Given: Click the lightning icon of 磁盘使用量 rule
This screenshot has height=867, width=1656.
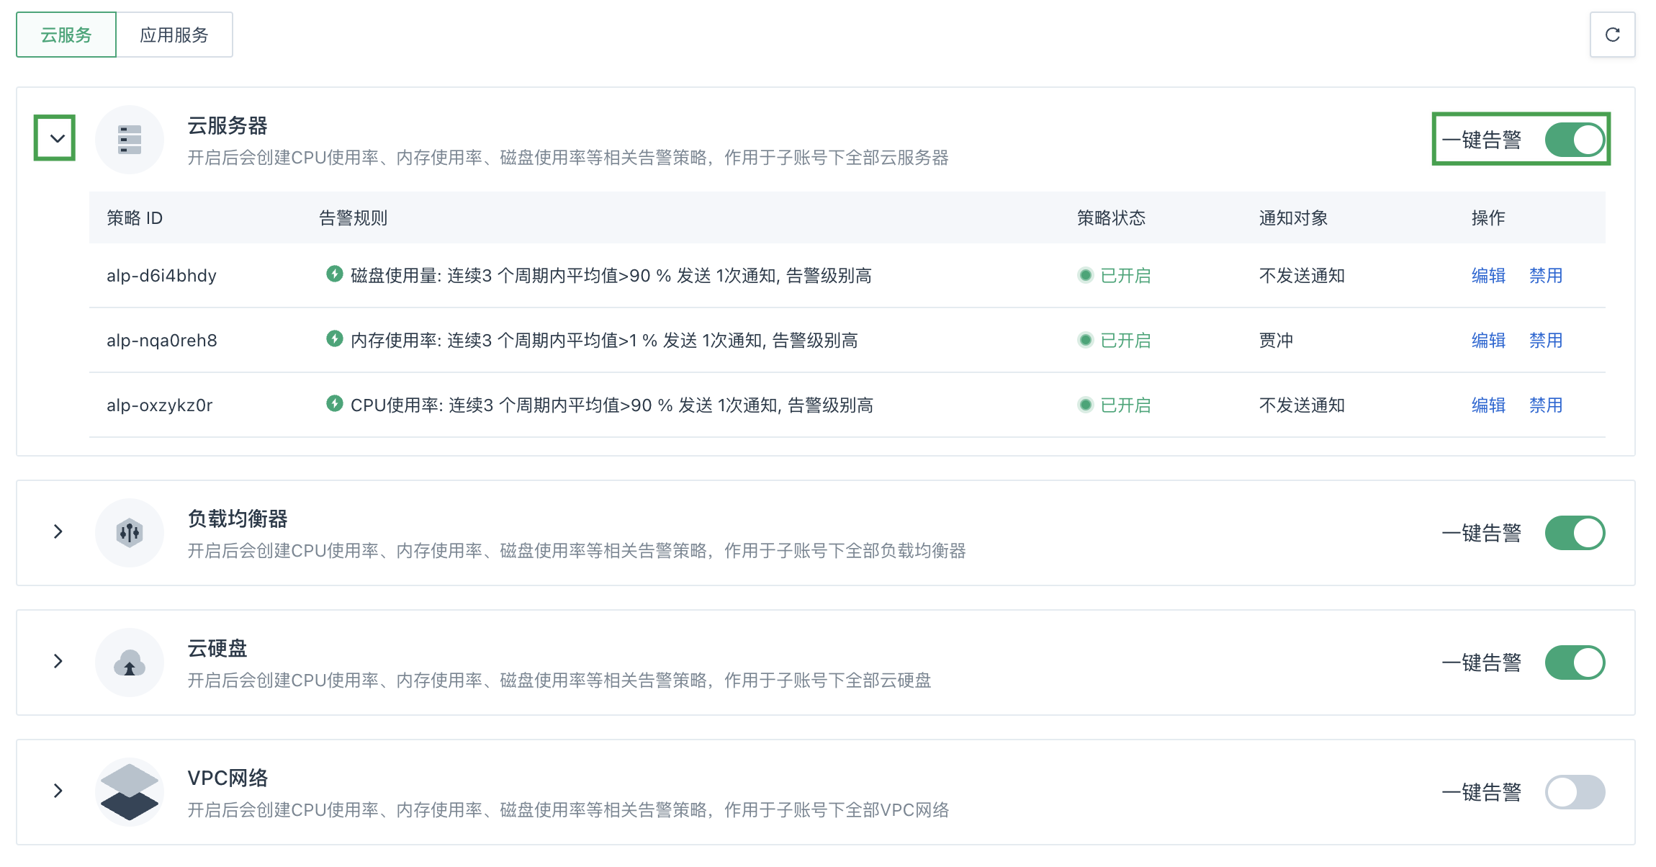Looking at the screenshot, I should pyautogui.click(x=334, y=274).
